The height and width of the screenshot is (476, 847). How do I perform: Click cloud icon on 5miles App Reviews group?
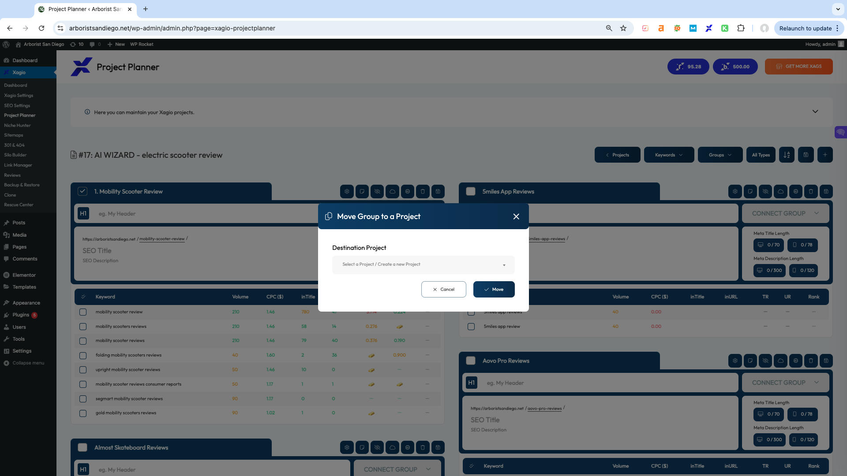click(780, 191)
